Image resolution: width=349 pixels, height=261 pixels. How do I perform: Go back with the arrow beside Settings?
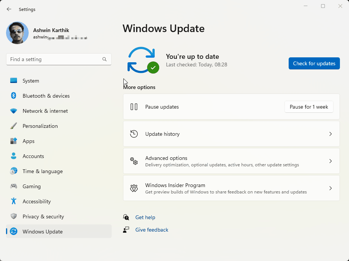click(9, 9)
